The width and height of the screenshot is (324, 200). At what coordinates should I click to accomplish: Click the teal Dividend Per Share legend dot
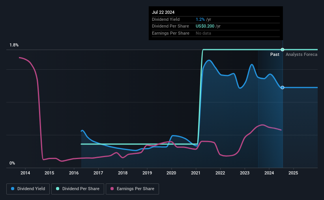pyautogui.click(x=58, y=189)
